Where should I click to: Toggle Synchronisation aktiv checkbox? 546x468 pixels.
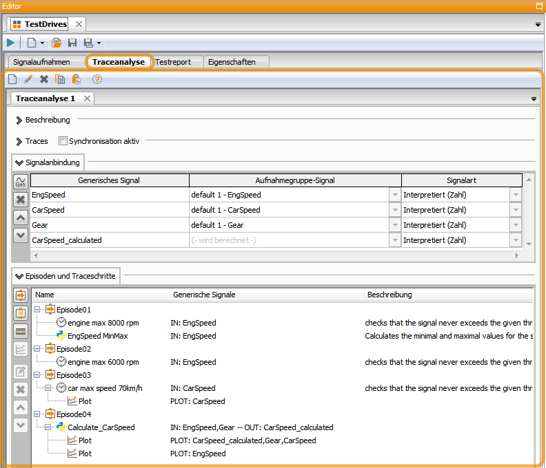coord(63,141)
